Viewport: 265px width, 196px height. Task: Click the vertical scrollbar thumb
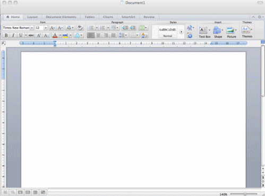(263, 71)
